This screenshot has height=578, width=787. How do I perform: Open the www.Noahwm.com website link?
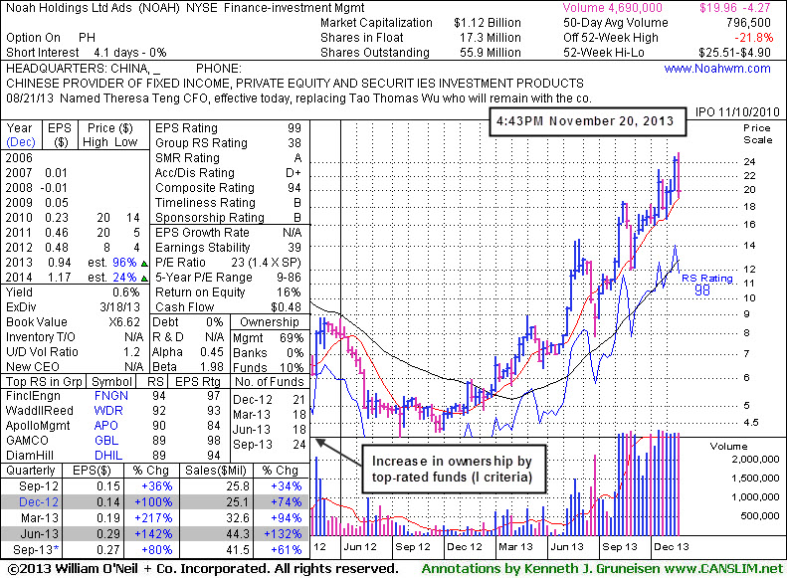pos(717,69)
